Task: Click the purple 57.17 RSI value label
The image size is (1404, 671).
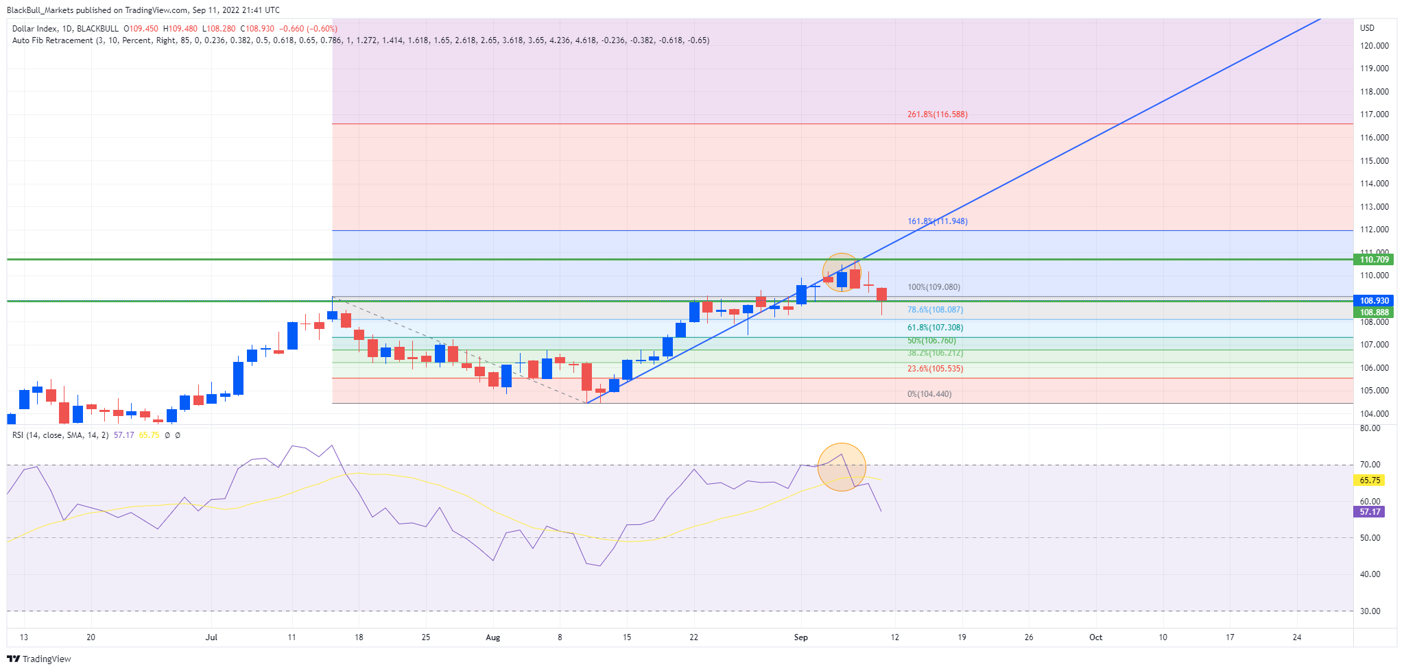Action: (1370, 512)
